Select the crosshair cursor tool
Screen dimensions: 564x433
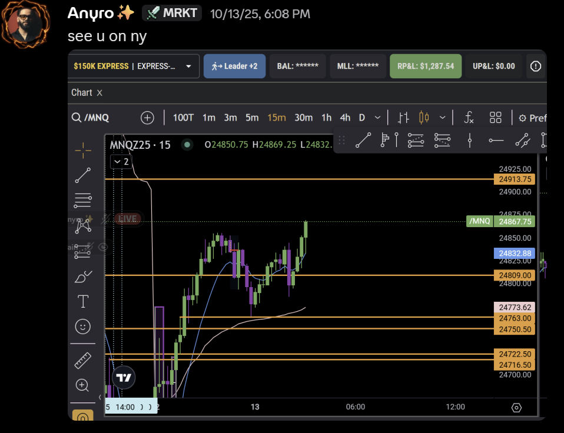pyautogui.click(x=82, y=150)
